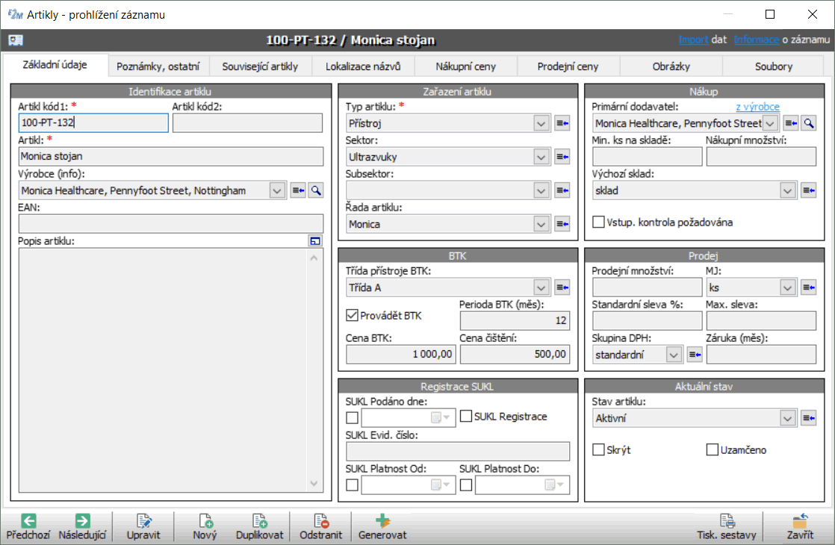The width and height of the screenshot is (835, 545).
Task: Delete the record with Odstranit
Action: coord(320,527)
